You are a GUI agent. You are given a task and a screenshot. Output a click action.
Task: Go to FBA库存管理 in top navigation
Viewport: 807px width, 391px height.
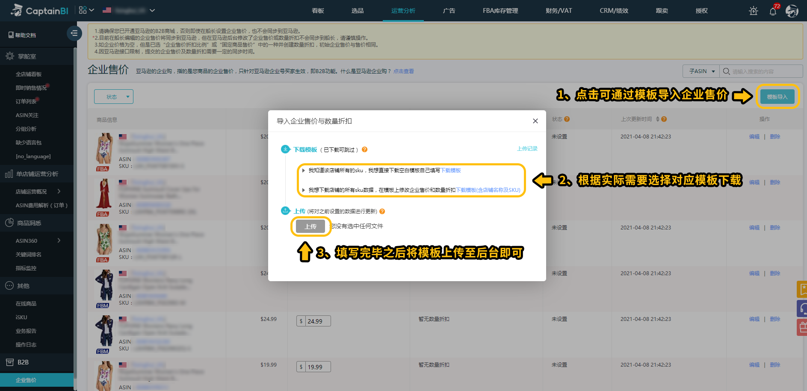point(500,11)
